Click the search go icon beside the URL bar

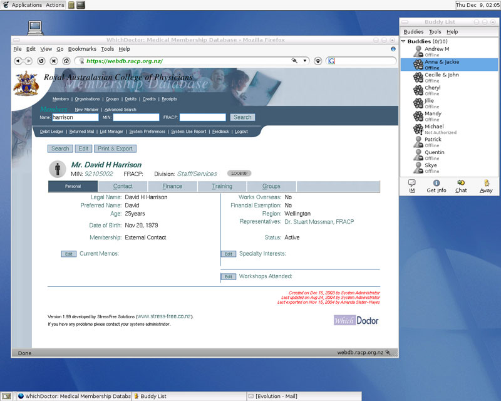click(318, 61)
